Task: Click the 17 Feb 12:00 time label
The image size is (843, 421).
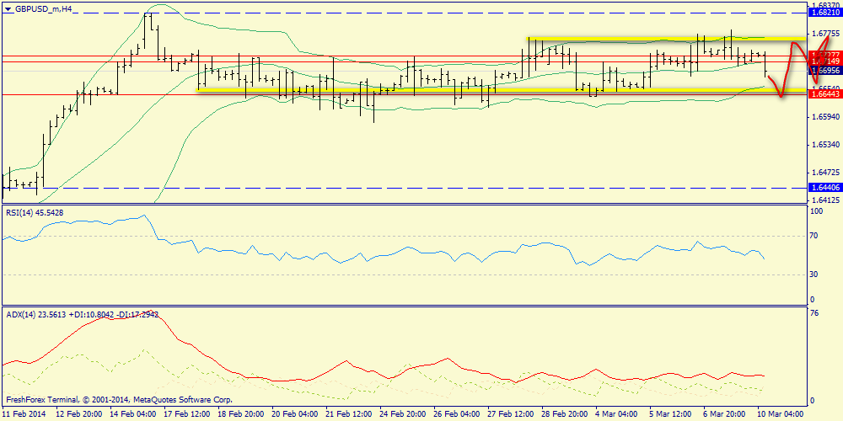Action: [x=185, y=414]
